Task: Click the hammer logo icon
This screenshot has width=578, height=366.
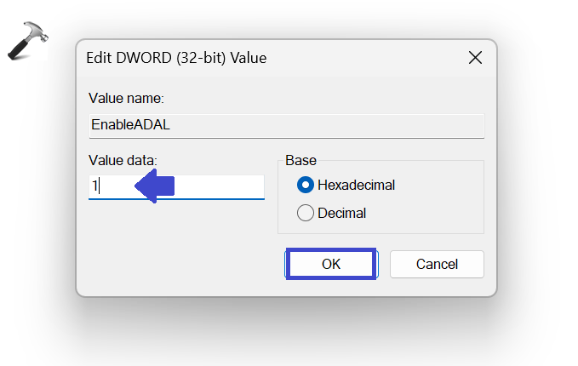Action: coord(28,41)
